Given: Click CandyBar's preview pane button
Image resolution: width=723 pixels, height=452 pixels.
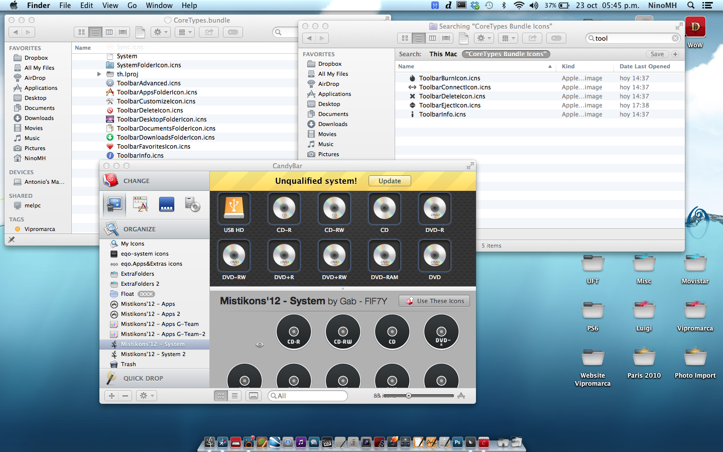Looking at the screenshot, I should (x=254, y=396).
